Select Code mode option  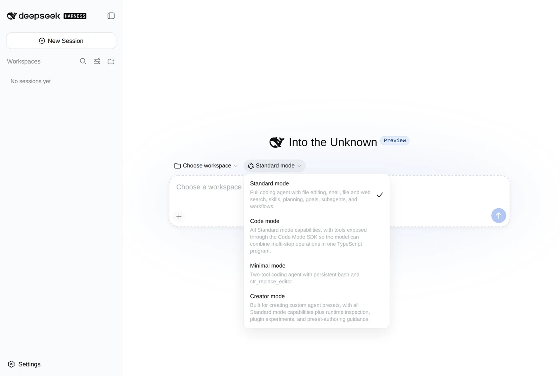[316, 236]
